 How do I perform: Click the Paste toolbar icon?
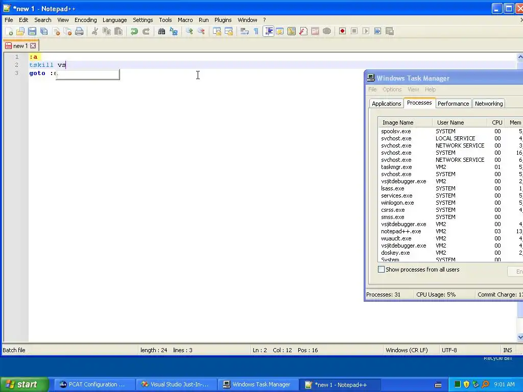[x=118, y=31]
